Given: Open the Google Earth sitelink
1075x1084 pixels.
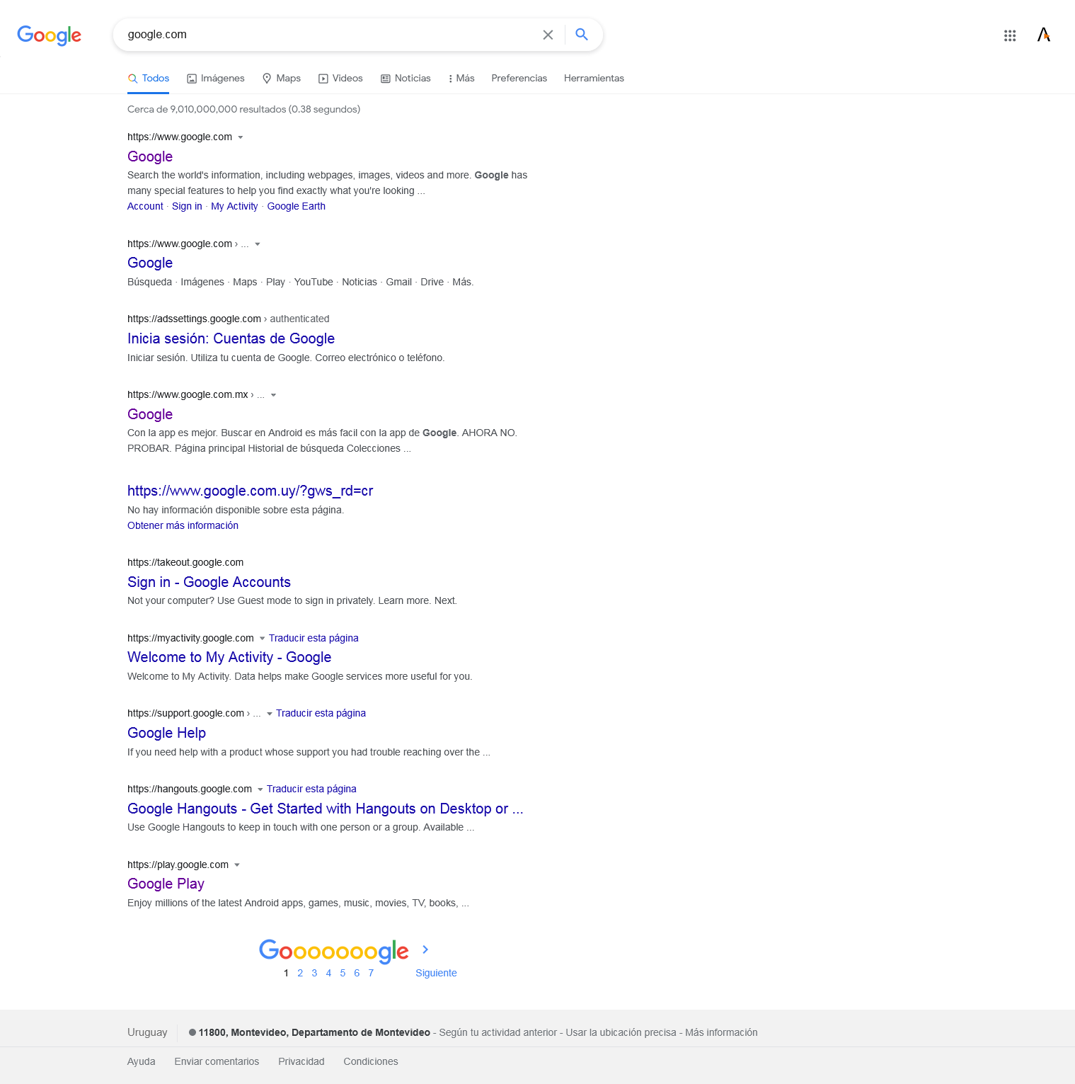Looking at the screenshot, I should pyautogui.click(x=297, y=206).
